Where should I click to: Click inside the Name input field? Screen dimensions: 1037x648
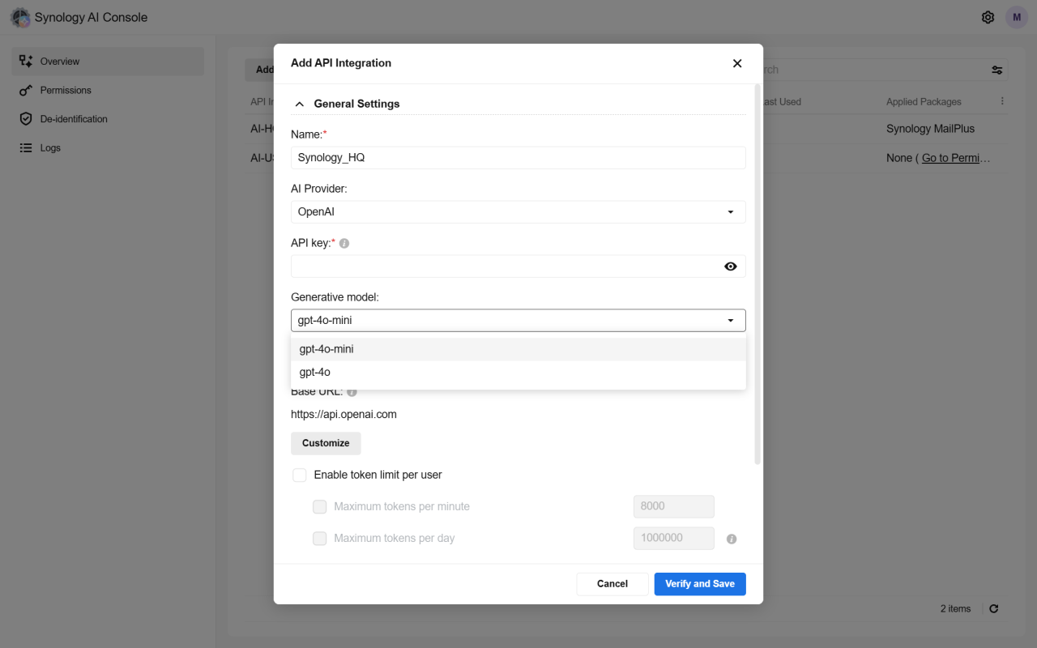[x=518, y=157]
